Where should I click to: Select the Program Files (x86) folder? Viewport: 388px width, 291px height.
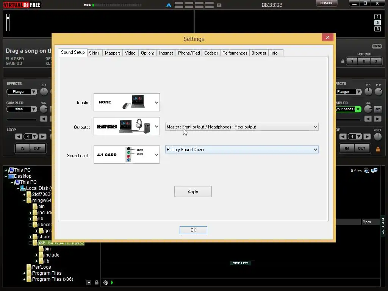click(52, 279)
